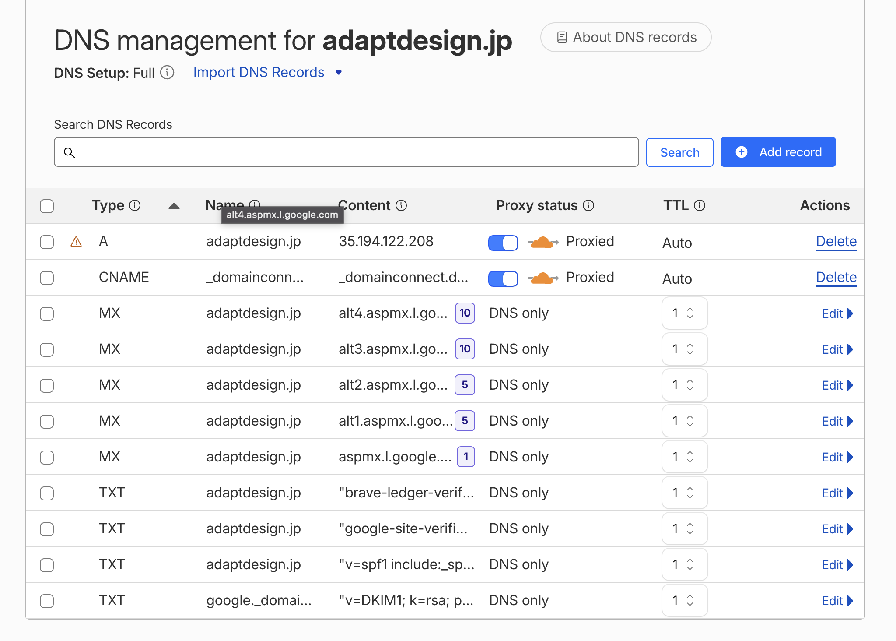This screenshot has width=896, height=641.
Task: Click the Proxy status info icon
Action: pyautogui.click(x=589, y=205)
